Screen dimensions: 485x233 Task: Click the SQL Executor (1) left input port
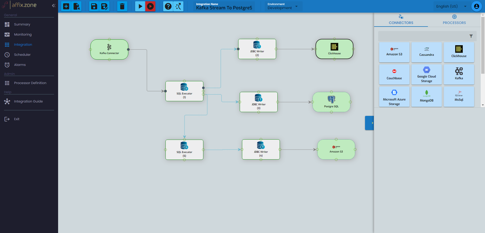click(x=165, y=91)
